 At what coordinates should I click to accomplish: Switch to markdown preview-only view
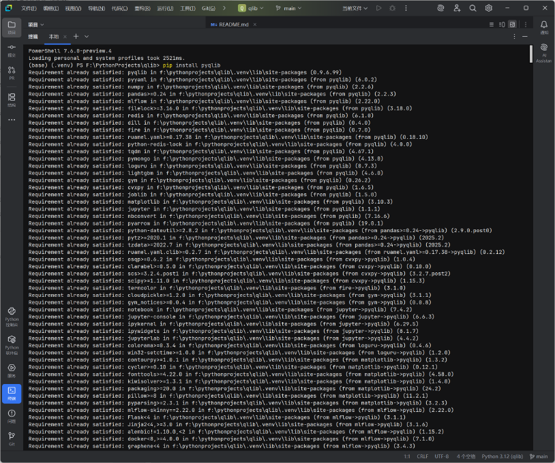pos(513,25)
